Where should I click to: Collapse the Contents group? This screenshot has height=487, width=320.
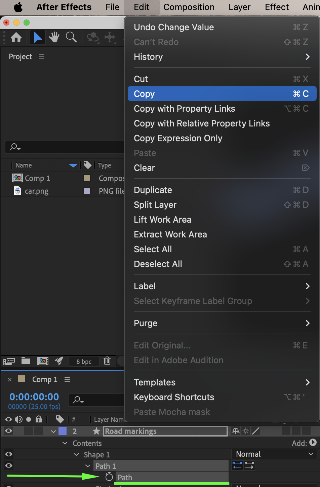[65, 443]
